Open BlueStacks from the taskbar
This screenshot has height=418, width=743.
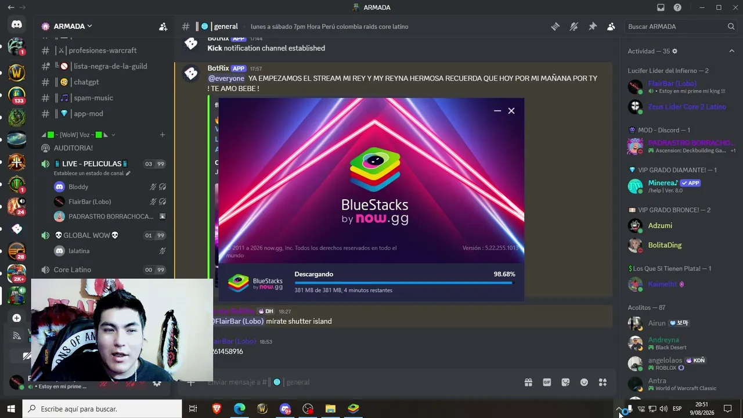pos(353,409)
